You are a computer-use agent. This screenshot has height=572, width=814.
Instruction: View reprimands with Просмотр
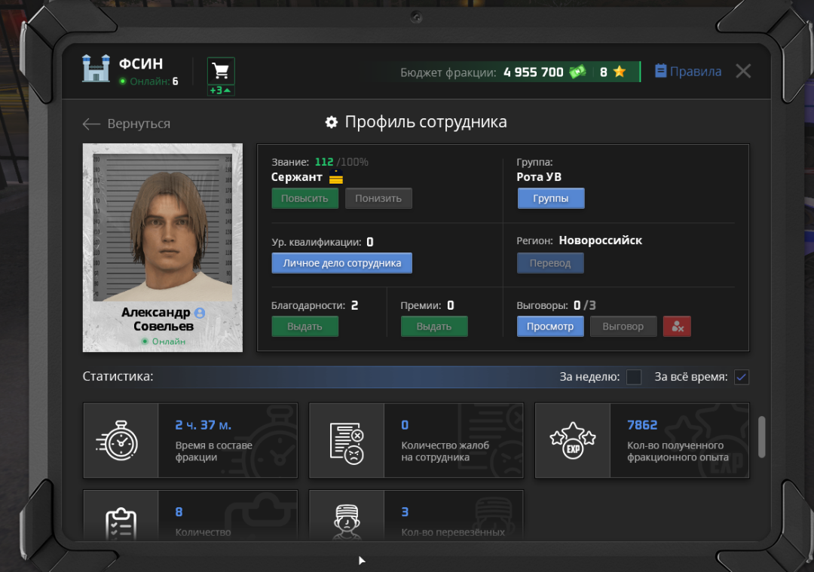click(550, 326)
